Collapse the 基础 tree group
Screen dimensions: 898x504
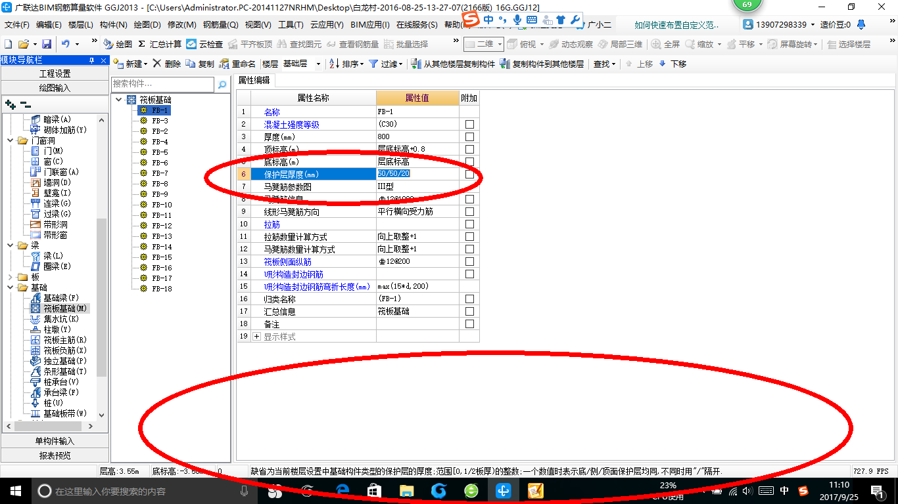[x=10, y=287]
